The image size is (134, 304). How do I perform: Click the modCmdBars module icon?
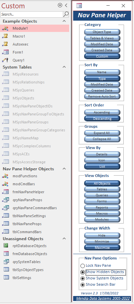[5, 184]
